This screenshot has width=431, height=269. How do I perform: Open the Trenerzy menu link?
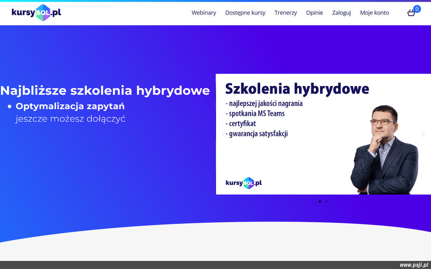click(x=286, y=12)
